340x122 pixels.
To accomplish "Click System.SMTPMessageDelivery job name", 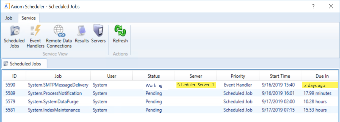I will tap(58, 85).
